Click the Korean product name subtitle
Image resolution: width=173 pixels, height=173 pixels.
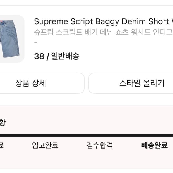coord(103,32)
